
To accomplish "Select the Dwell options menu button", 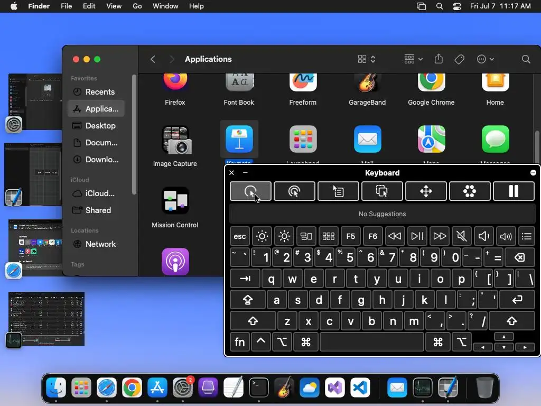I will [x=338, y=191].
